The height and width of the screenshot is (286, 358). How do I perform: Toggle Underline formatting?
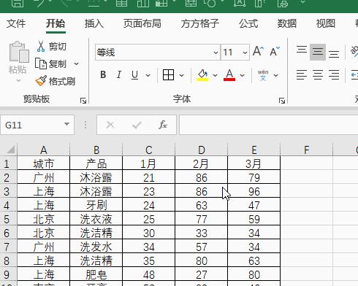(134, 74)
